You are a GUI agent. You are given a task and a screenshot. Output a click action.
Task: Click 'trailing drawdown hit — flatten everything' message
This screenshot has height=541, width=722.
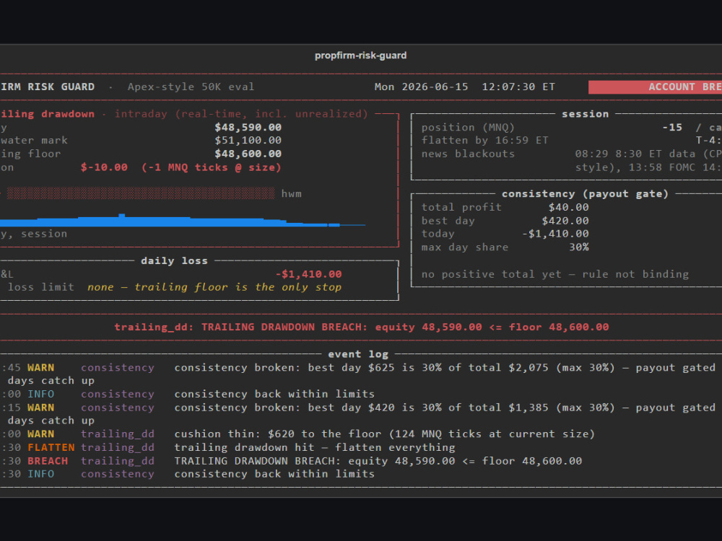315,448
